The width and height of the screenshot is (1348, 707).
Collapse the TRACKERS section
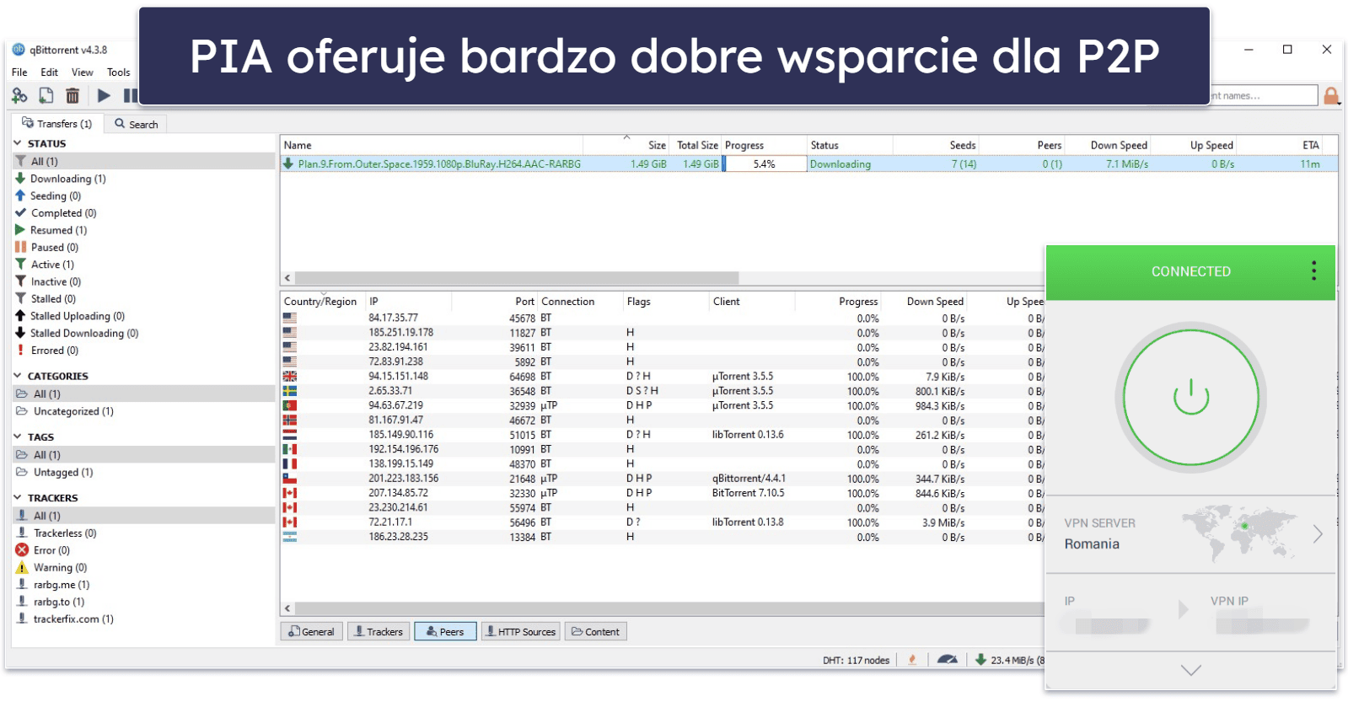[18, 498]
